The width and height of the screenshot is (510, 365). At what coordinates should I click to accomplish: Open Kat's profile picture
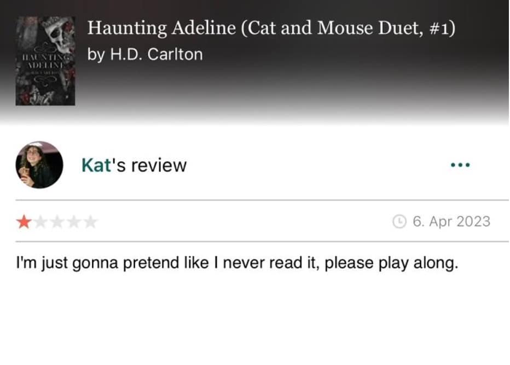tap(39, 165)
